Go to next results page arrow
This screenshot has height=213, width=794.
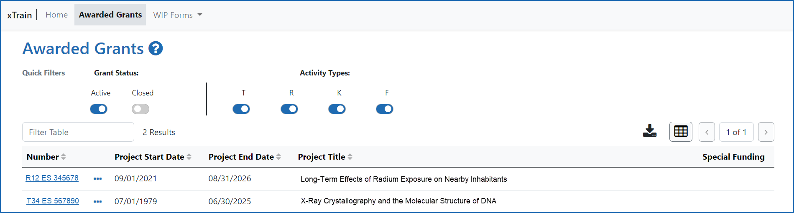(766, 132)
